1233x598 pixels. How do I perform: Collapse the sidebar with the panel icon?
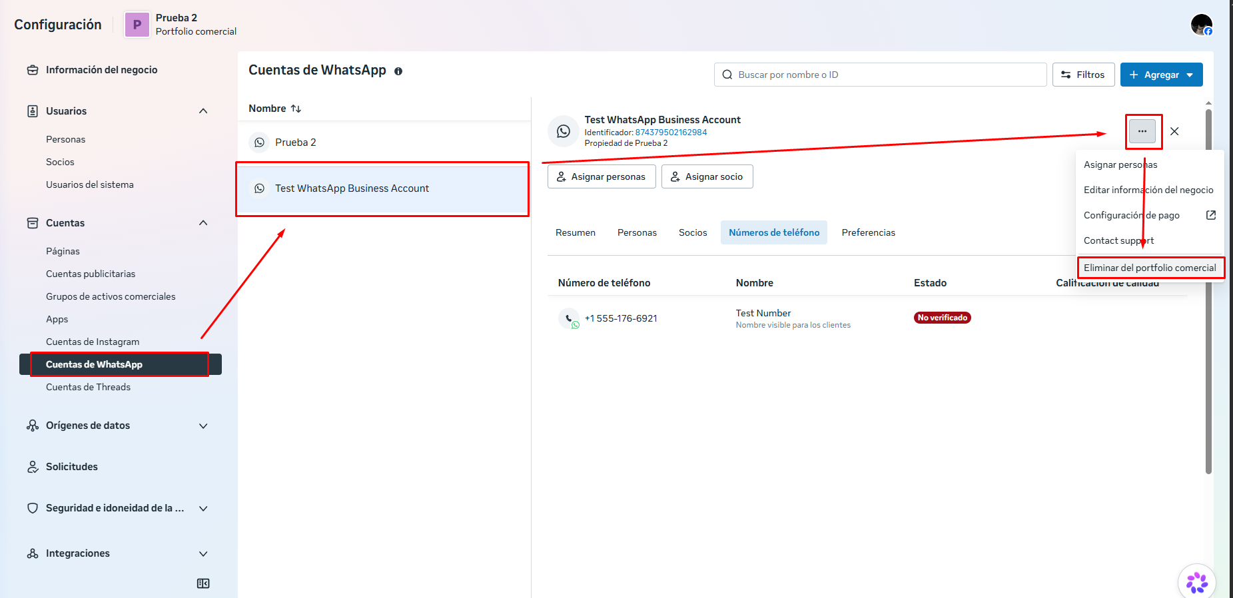coord(203,583)
